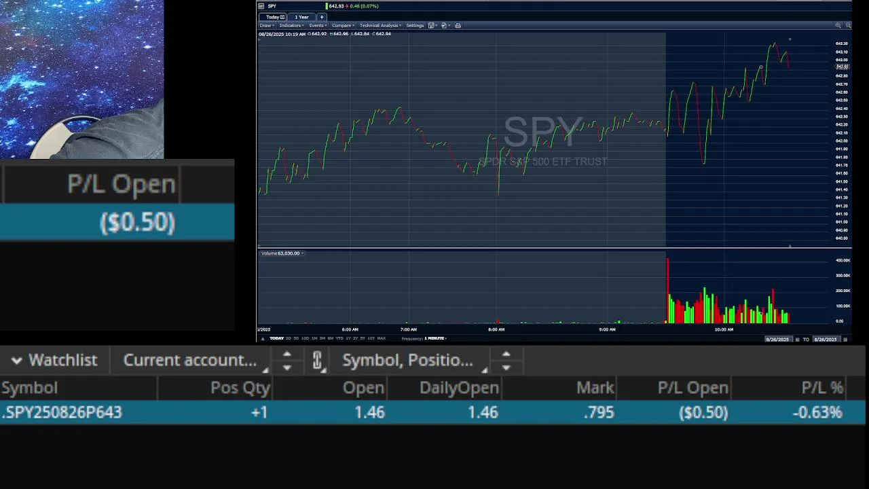
Task: Collapse the range bar with triangle icon
Action: pos(263,339)
